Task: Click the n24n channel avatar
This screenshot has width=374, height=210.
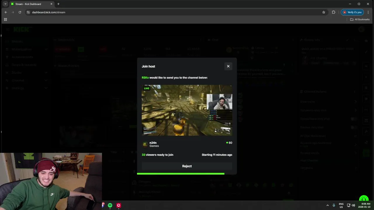Action: (145, 144)
